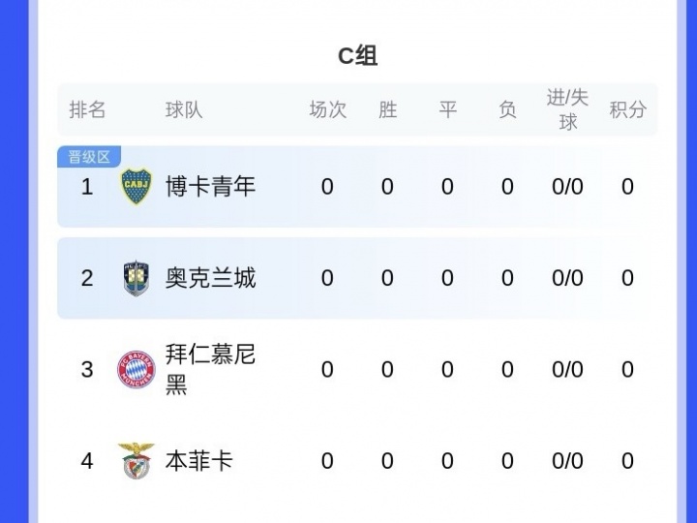This screenshot has height=523, width=697.
Task: Tap the 胜 column header
Action: (x=387, y=109)
